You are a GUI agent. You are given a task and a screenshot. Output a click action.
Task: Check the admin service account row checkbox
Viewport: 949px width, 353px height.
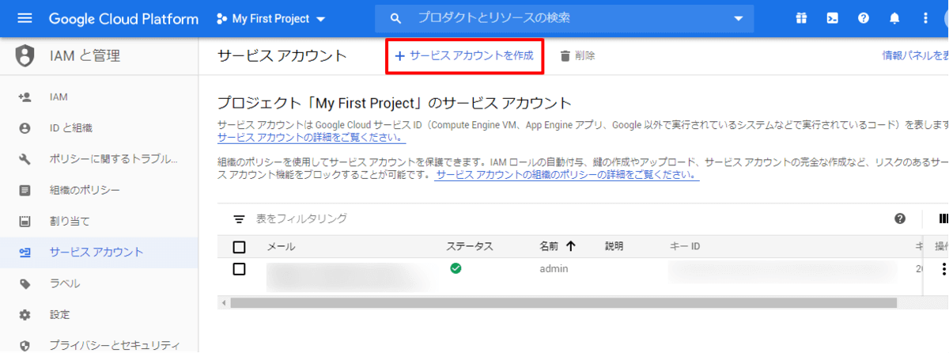tap(240, 269)
